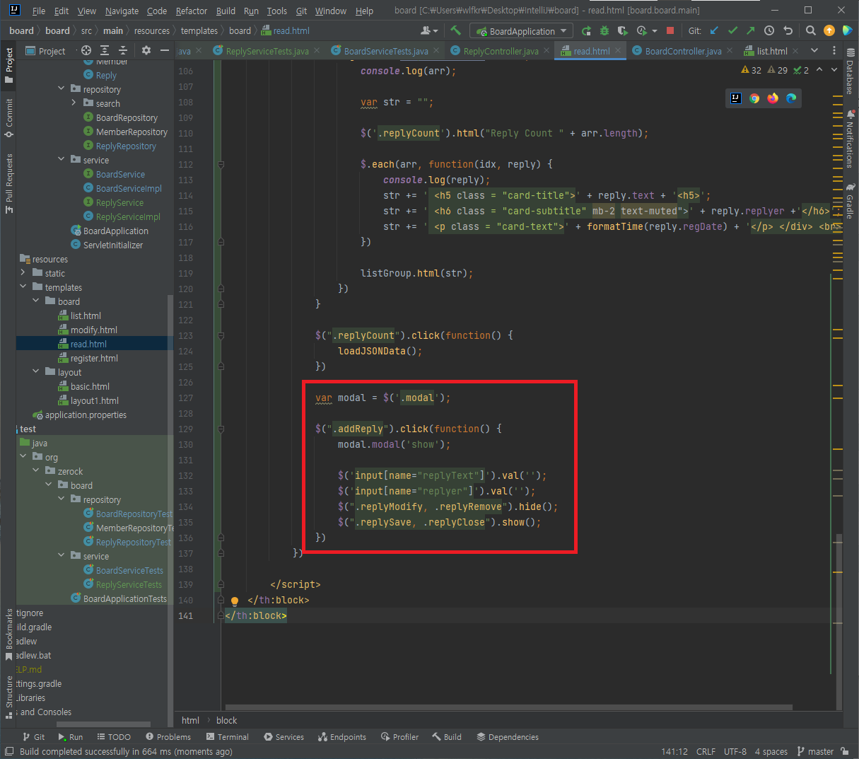Collapse the layout folder
This screenshot has width=859, height=759.
tap(35, 371)
